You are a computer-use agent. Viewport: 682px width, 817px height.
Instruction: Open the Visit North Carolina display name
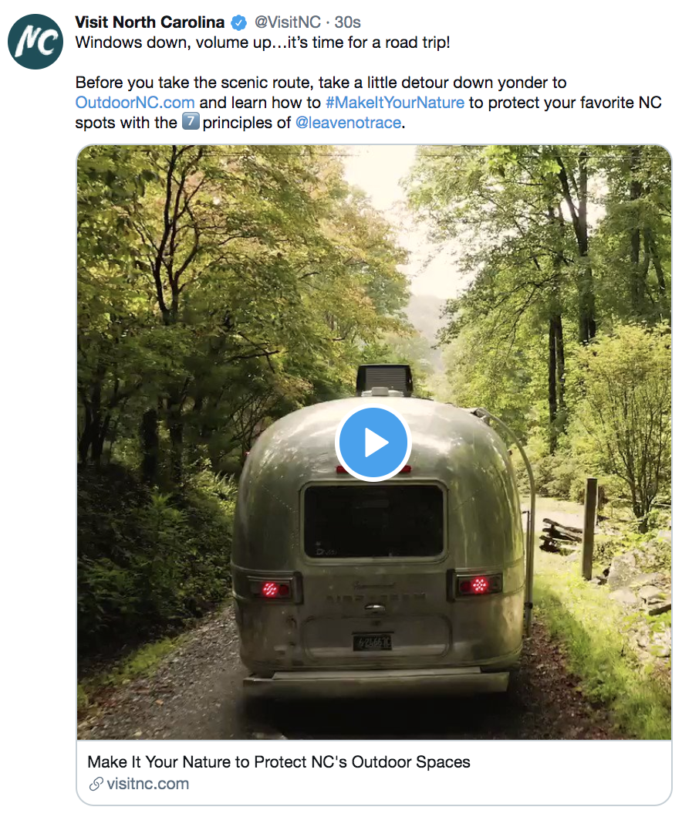[150, 22]
